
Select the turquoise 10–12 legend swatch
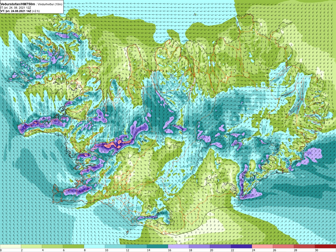(115, 246)
